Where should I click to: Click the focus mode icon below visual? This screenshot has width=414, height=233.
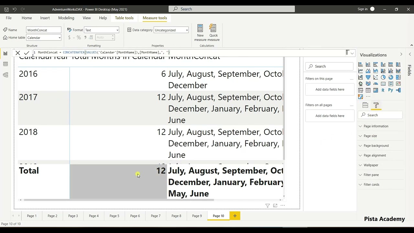click(x=275, y=205)
